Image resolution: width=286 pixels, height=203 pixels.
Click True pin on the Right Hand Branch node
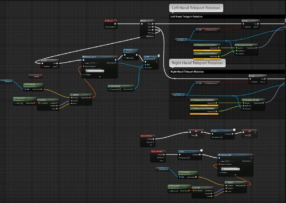click(x=265, y=79)
